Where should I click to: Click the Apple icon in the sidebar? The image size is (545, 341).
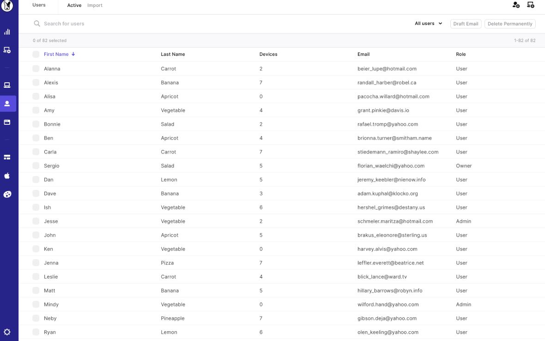pyautogui.click(x=7, y=175)
